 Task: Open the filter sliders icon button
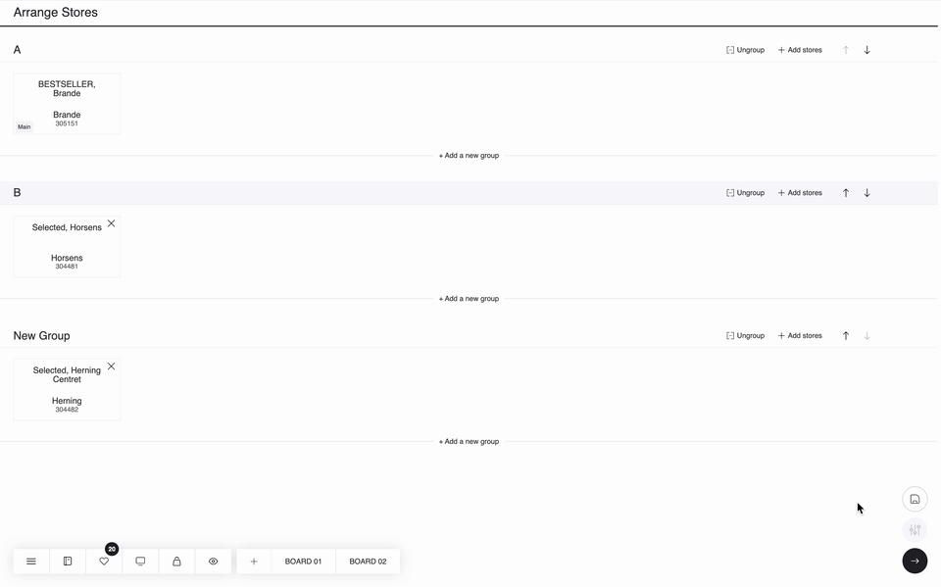[x=915, y=530]
